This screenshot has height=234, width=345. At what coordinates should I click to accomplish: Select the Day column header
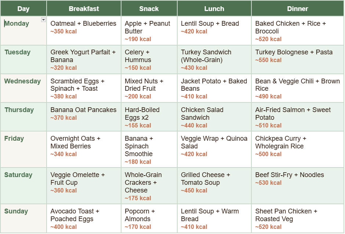[23, 8]
